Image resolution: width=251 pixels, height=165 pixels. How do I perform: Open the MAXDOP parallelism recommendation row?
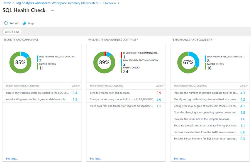(205, 106)
